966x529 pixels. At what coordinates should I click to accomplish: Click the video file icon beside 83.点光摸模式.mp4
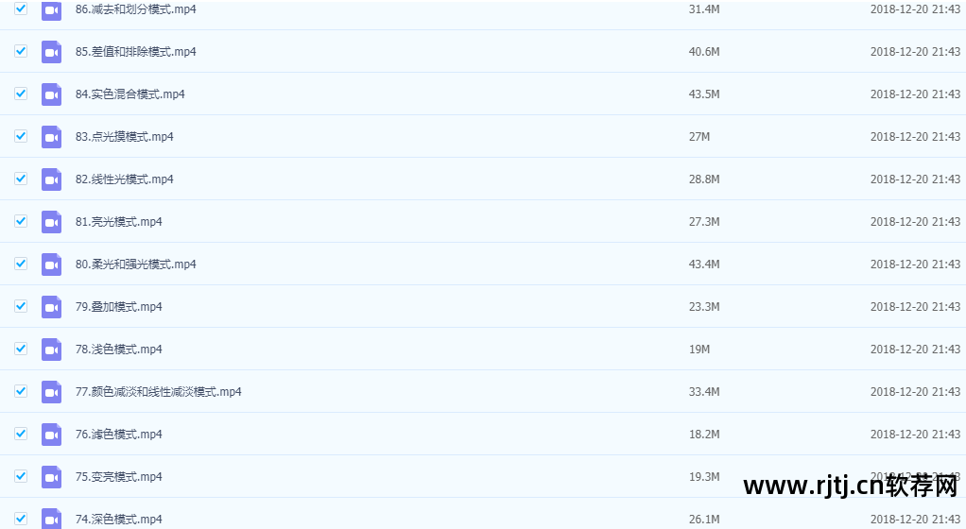52,137
